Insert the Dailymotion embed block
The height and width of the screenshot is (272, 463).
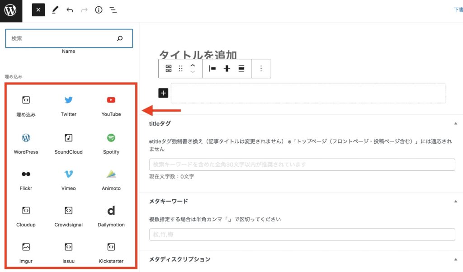(x=111, y=216)
